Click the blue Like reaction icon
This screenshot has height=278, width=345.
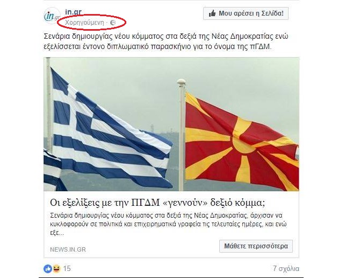[x=48, y=268]
